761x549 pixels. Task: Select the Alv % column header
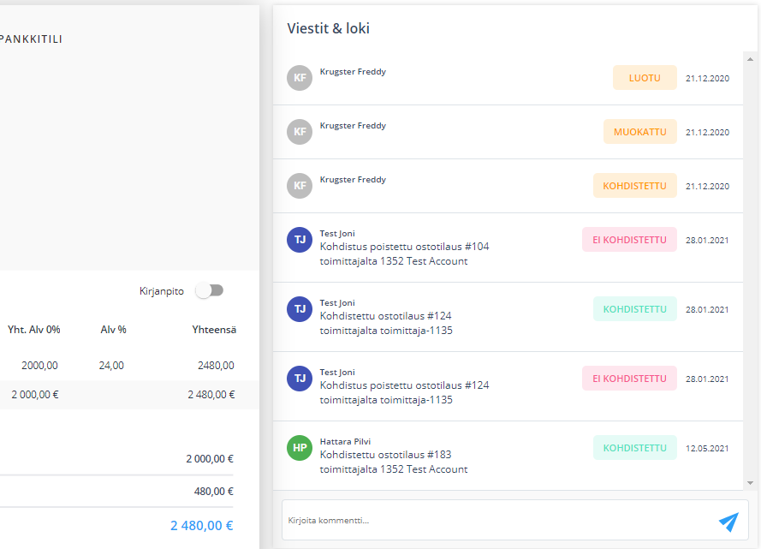(x=113, y=330)
